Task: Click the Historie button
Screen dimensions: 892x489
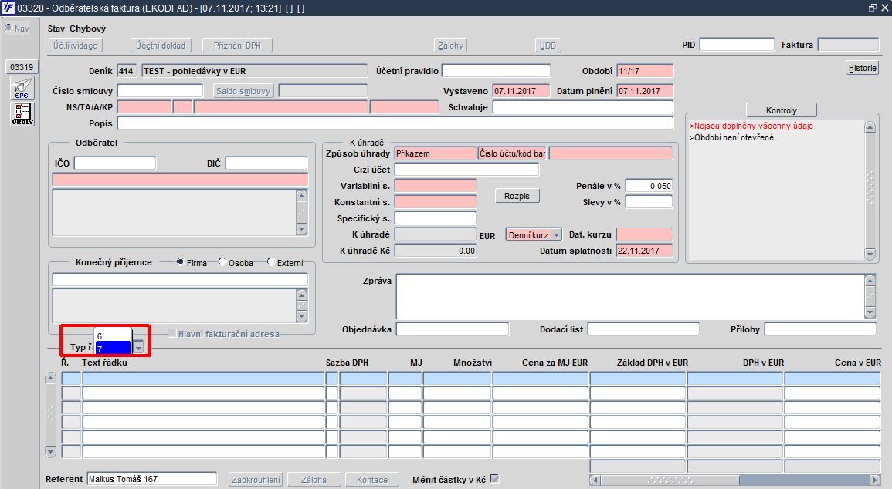Action: (x=863, y=68)
